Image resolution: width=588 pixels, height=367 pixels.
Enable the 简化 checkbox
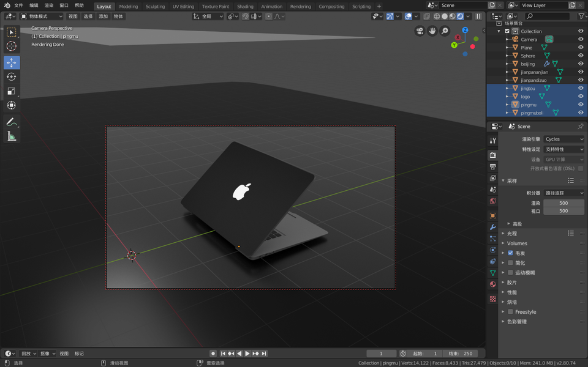510,262
